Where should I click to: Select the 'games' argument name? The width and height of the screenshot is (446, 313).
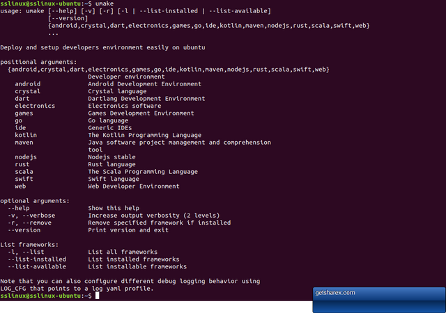24,113
